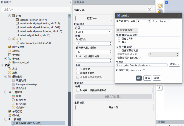Open 方法 solution methods icon
The image size is (184, 126).
click(10, 69)
